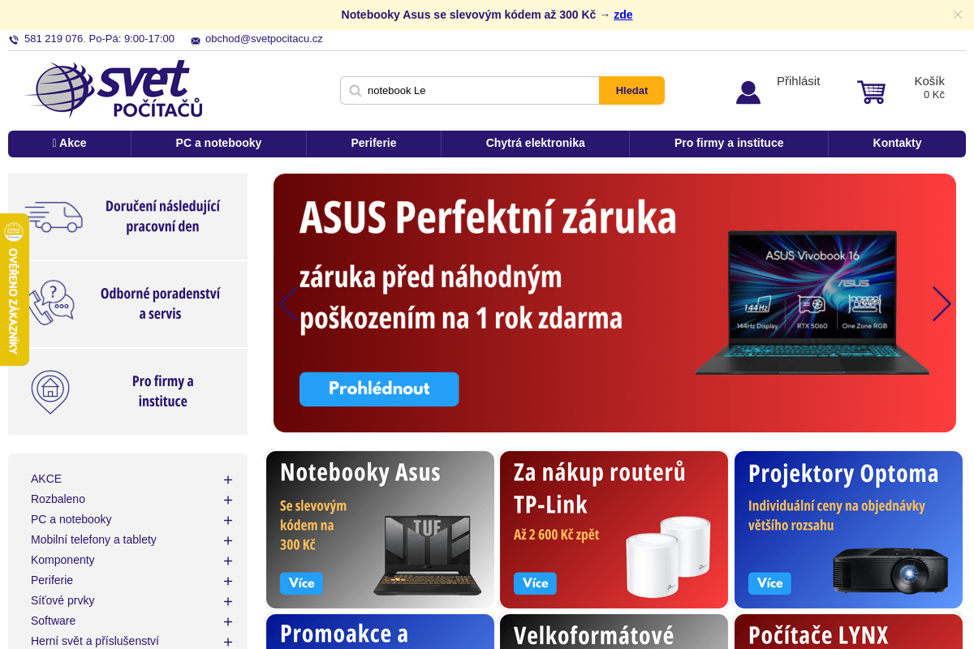Expand the PC a notebooky sidebar category

click(228, 521)
